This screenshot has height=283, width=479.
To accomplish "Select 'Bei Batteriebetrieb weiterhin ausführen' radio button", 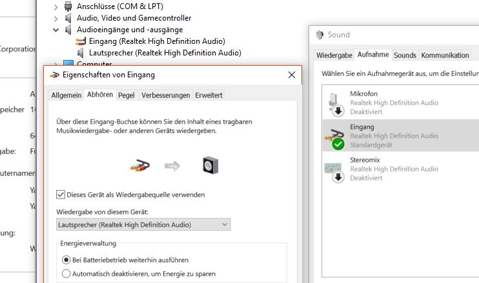I will (66, 260).
